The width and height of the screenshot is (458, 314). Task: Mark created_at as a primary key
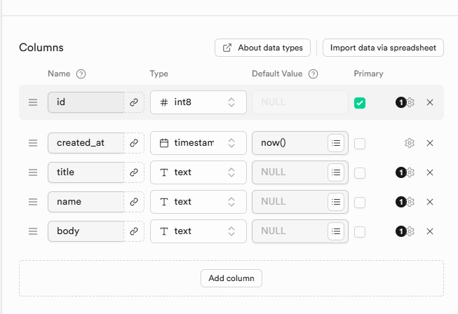pos(360,144)
